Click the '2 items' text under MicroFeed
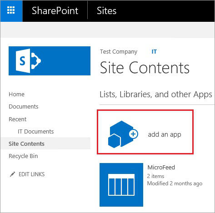This screenshot has height=213, width=215. (x=155, y=176)
